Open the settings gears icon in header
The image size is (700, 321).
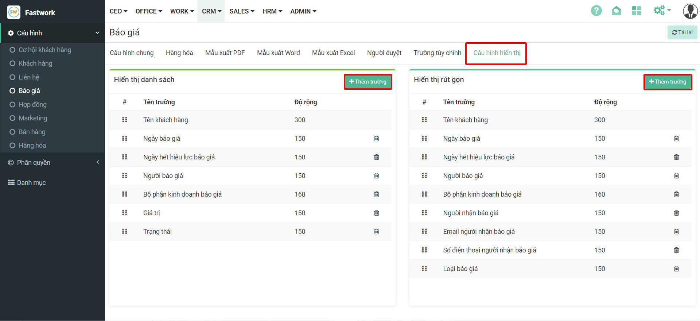661,11
